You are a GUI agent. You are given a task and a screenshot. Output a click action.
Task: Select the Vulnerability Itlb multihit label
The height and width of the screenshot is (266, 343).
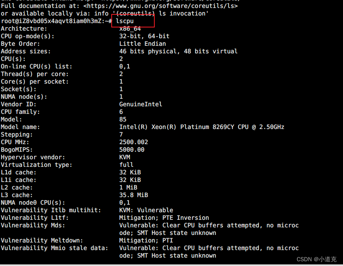click(51, 210)
